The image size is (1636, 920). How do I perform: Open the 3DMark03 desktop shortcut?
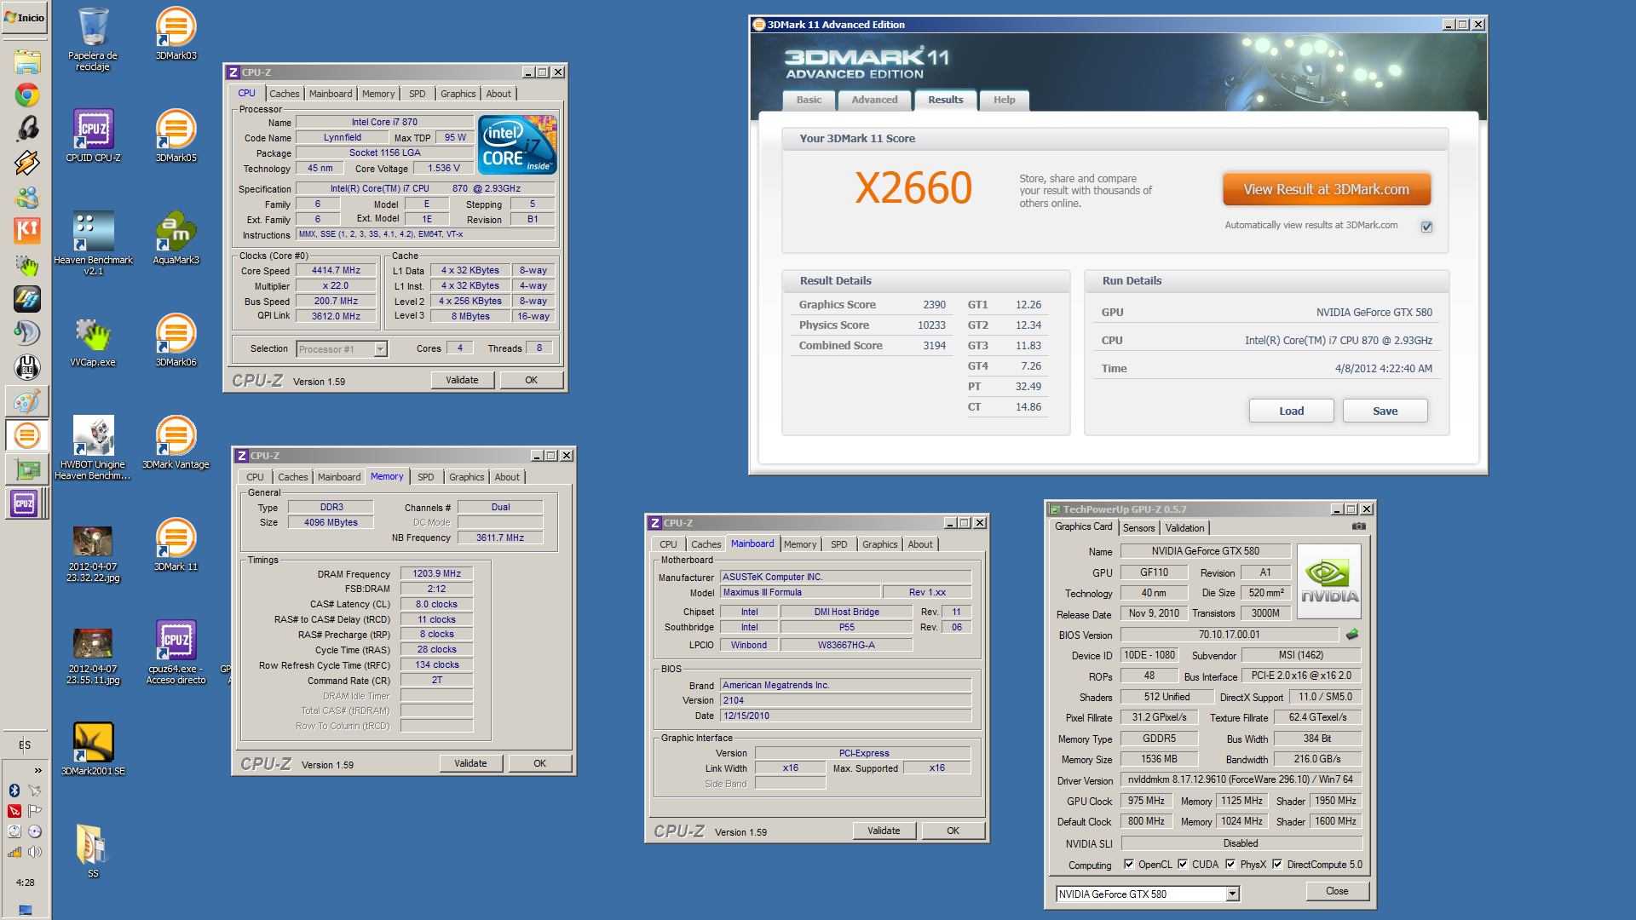point(176,34)
